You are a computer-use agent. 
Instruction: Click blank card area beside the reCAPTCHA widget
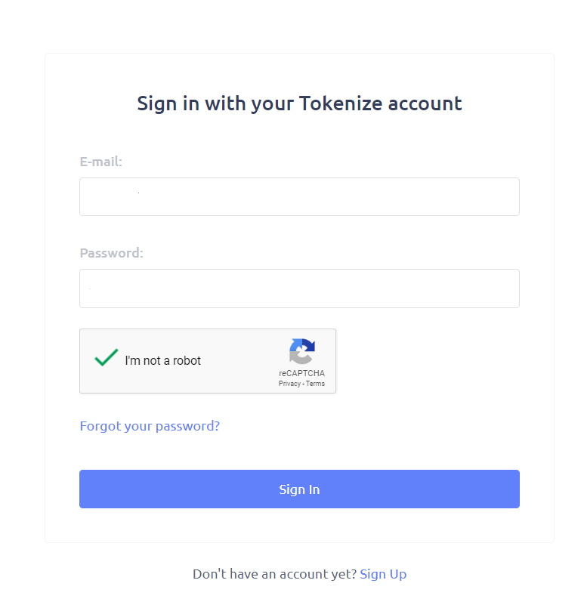[x=427, y=360]
